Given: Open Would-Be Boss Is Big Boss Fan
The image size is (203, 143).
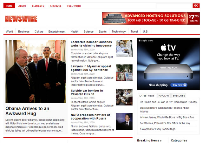Looking at the screenshot, I should click(167, 117).
